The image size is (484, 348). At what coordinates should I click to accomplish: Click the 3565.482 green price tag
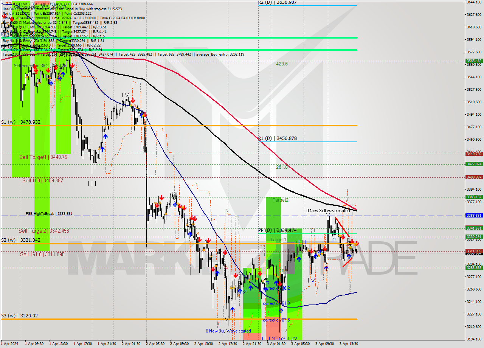coord(474,61)
